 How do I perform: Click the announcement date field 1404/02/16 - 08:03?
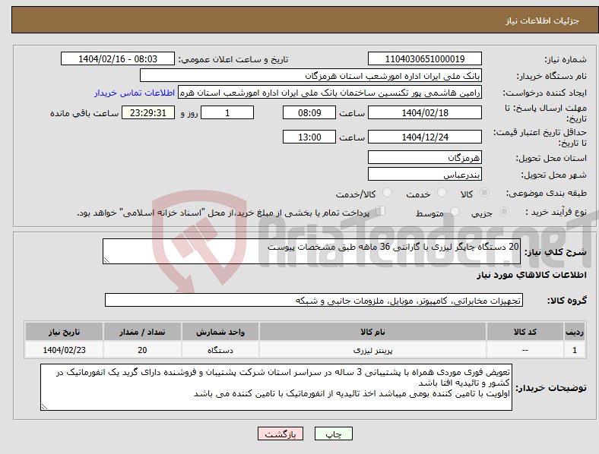point(118,58)
